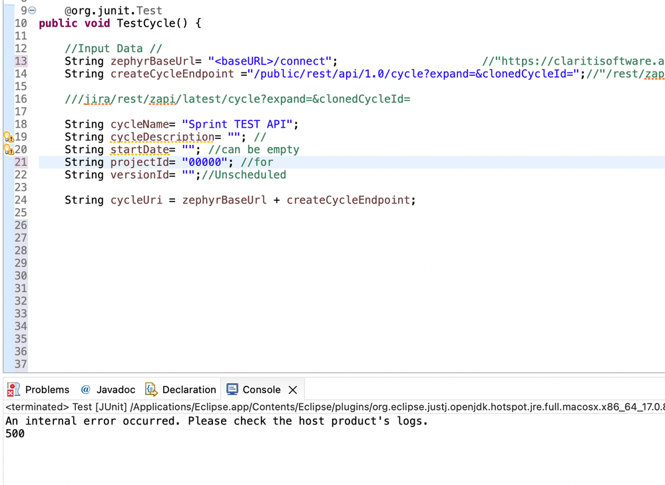Switch to the Javadoc tab

108,390
